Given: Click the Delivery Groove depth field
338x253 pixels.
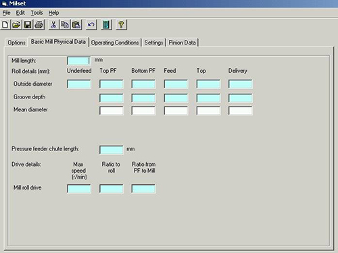Looking at the screenshot, I should point(240,98).
